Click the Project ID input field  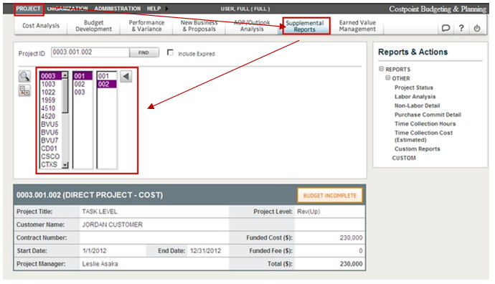[x=90, y=52]
